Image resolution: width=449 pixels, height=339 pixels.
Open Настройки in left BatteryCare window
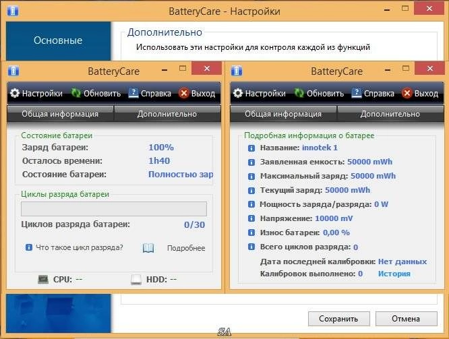tap(42, 93)
